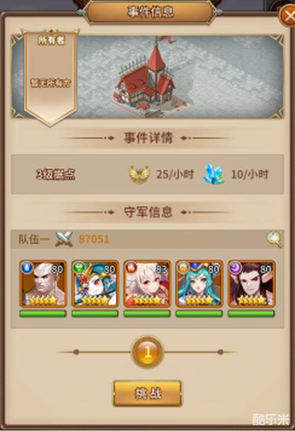The image size is (295, 431).
Task: Select the bald white-haired hero portrait
Action: coord(43,283)
